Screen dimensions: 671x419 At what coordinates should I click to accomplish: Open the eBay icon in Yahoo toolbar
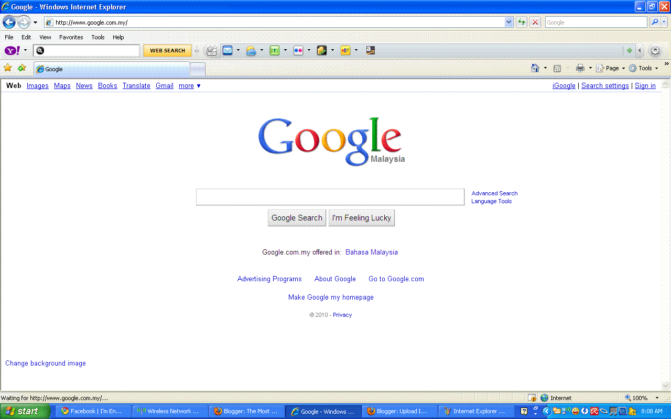tap(345, 50)
